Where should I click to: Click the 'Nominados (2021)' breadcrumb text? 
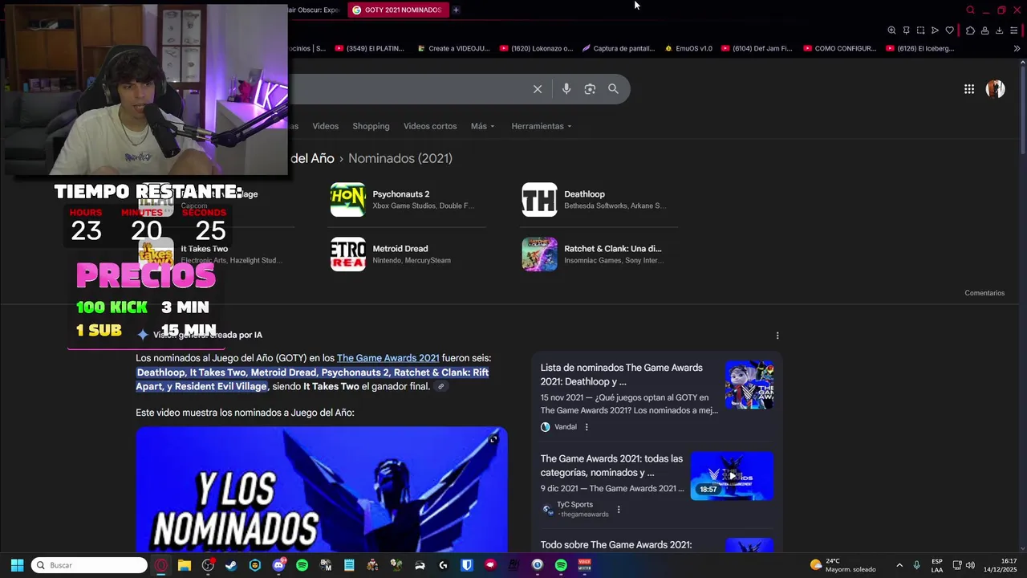(400, 158)
